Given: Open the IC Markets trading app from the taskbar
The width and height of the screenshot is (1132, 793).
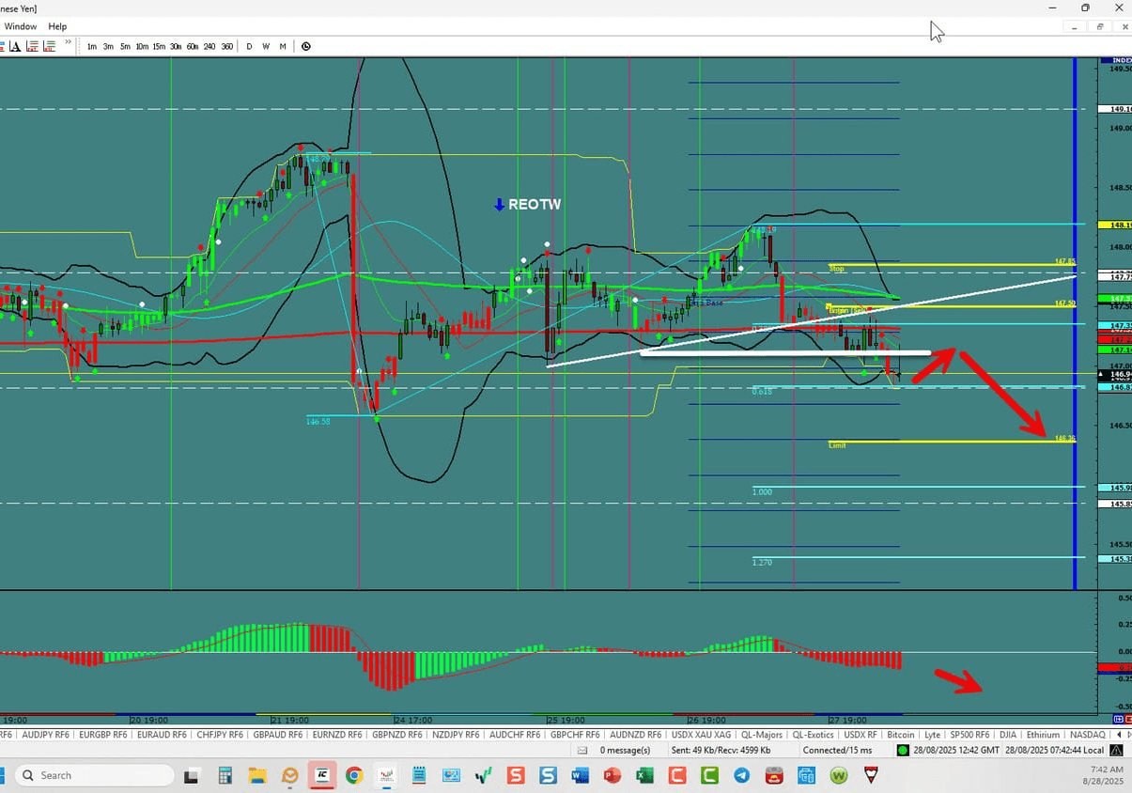Looking at the screenshot, I should click(x=321, y=774).
